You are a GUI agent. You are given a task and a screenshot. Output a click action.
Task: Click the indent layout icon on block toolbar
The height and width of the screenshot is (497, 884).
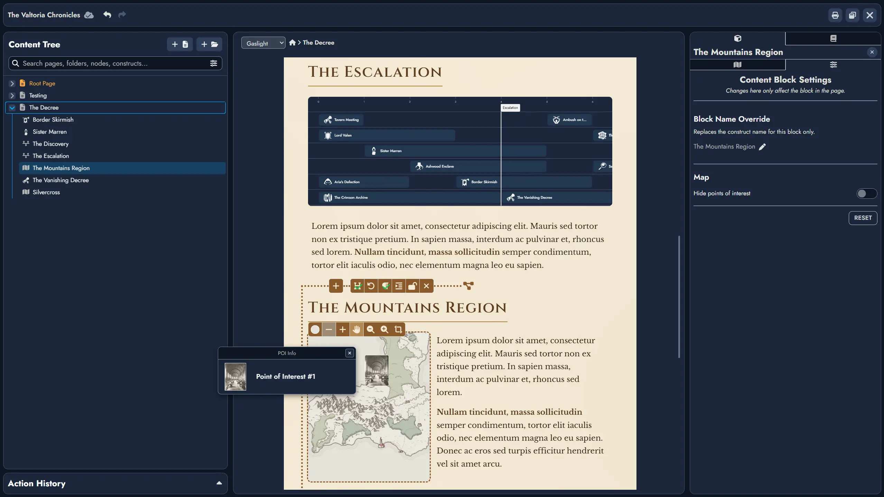pyautogui.click(x=399, y=286)
